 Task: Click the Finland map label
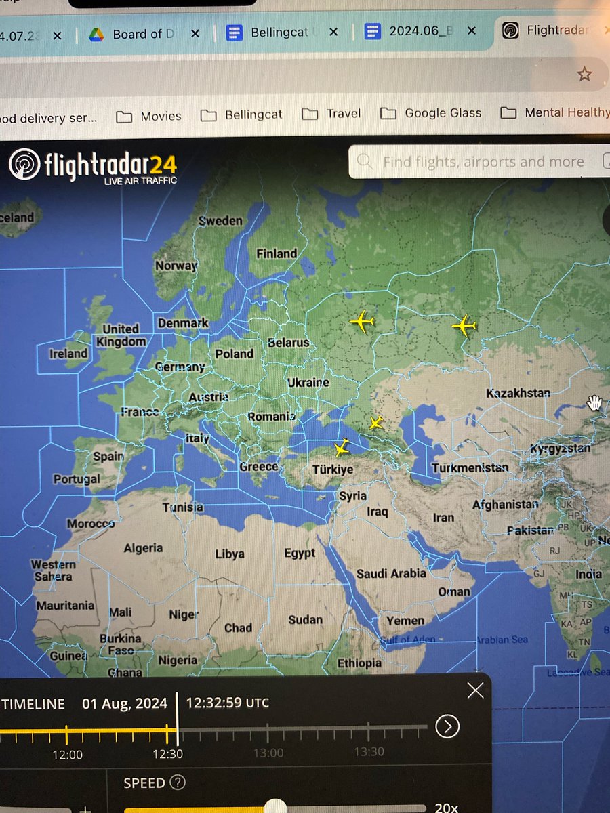pos(277,253)
